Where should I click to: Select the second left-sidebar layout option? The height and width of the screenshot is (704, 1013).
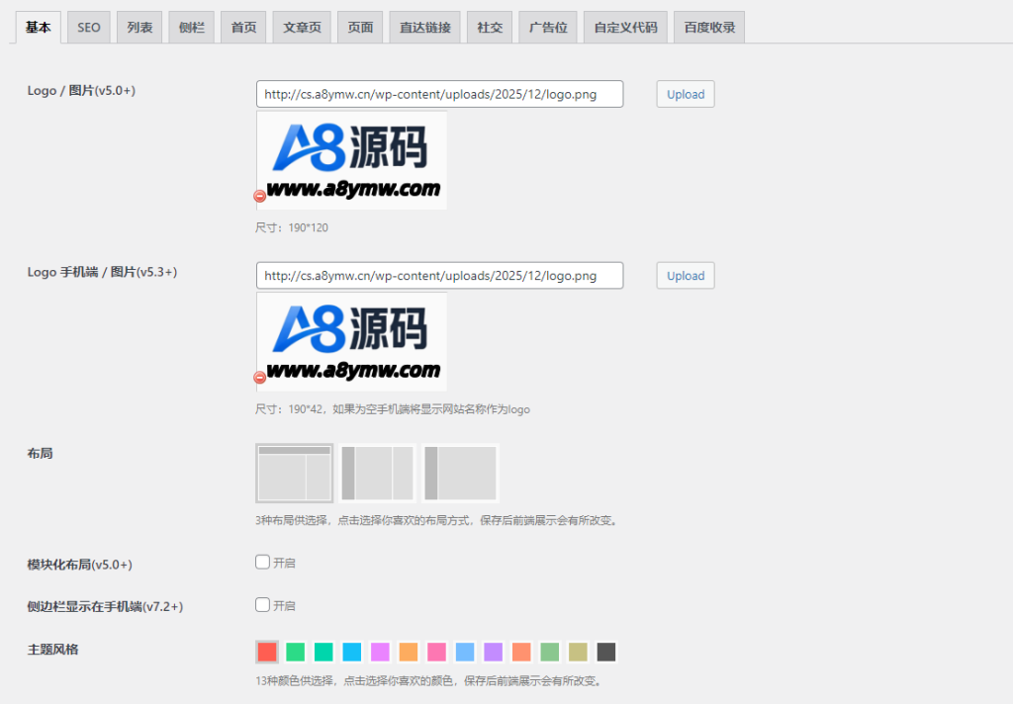tap(377, 473)
